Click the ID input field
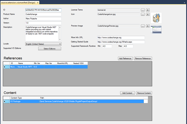Image resolution: width=187 pixels, height=124 pixels. click(43, 10)
